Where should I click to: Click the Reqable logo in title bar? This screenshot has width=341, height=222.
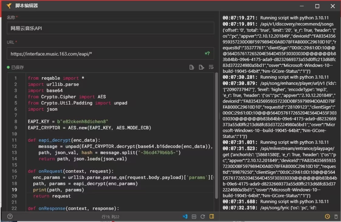(x=9, y=6)
